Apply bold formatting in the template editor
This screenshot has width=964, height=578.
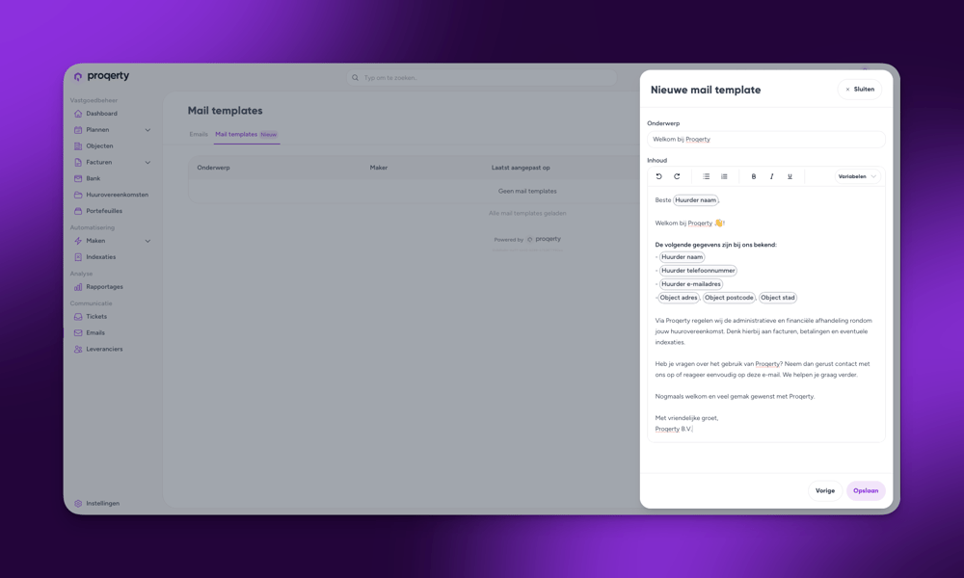coord(754,176)
